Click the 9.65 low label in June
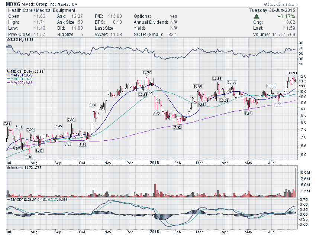316x235 pixels. (278, 105)
